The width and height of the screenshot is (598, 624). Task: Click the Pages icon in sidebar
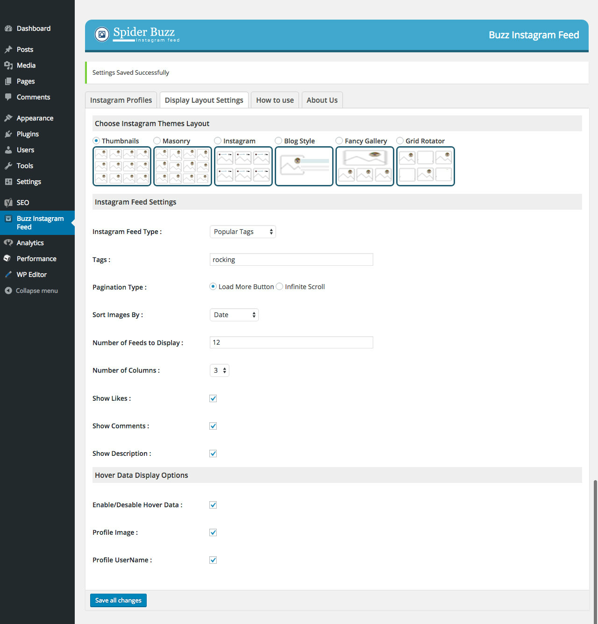[x=8, y=81]
